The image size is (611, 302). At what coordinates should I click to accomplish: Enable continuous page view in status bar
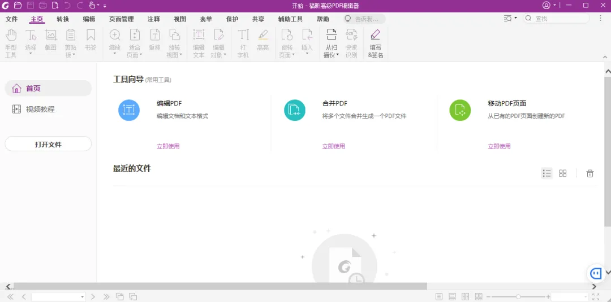[453, 296]
